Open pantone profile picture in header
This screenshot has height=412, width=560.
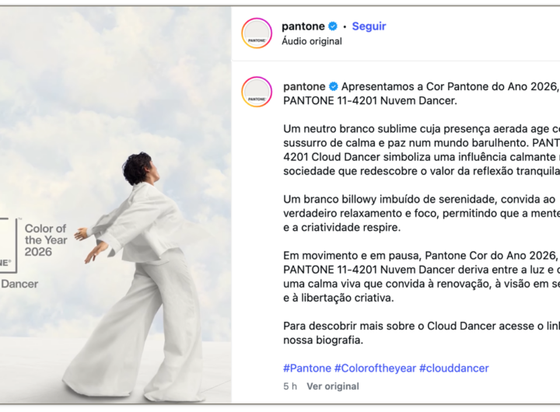coord(257,33)
